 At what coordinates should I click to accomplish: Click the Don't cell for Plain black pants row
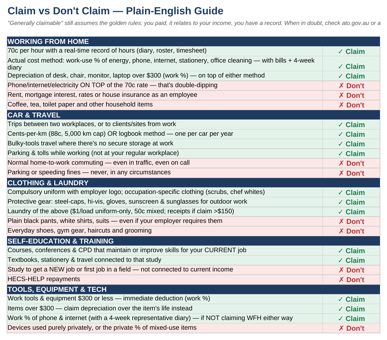pyautogui.click(x=351, y=222)
